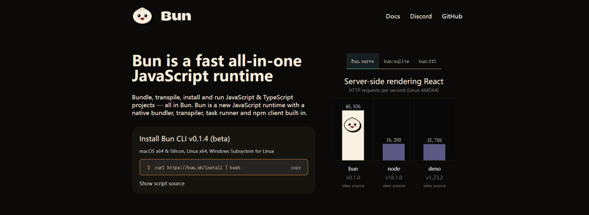
Task: Switch to the bun:sqlite tab
Action: 396,61
